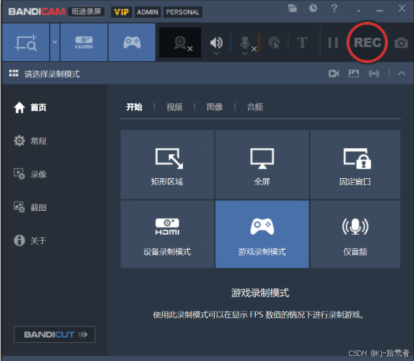Open 关于 in the sidebar
The image size is (414, 361).
tap(30, 241)
